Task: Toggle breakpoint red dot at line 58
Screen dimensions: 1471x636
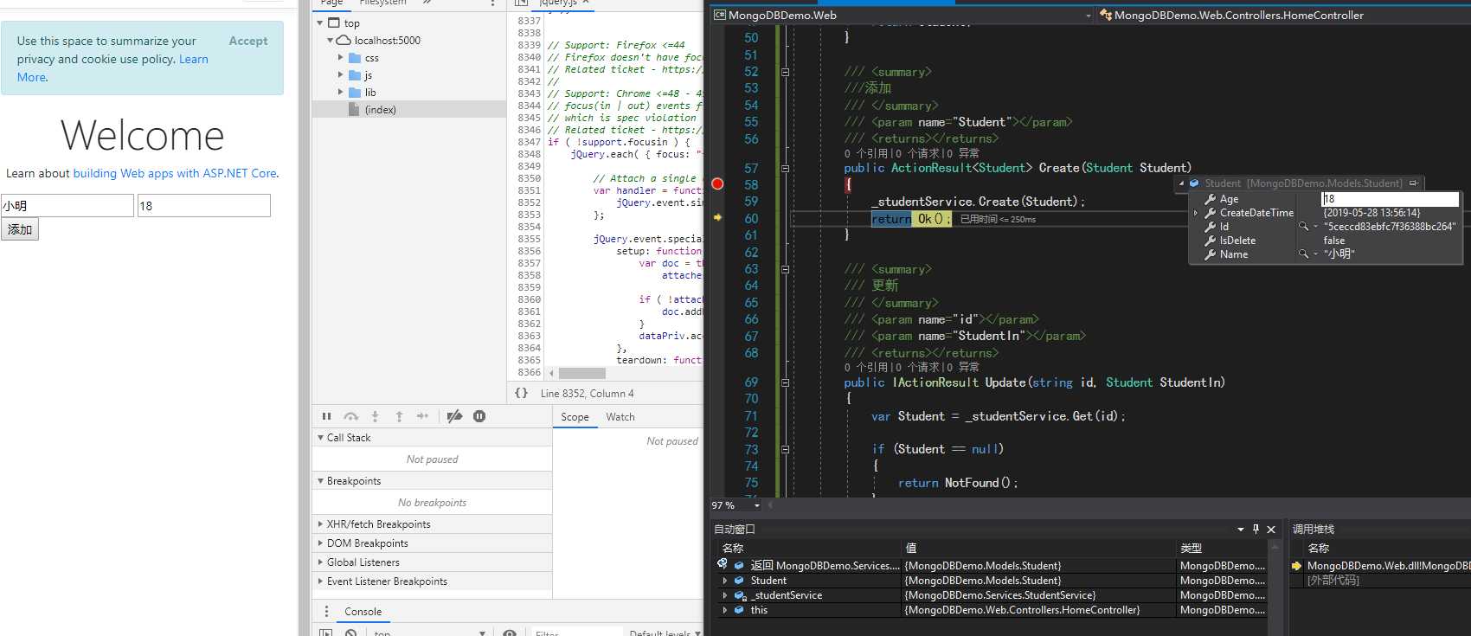Action: pyautogui.click(x=717, y=183)
